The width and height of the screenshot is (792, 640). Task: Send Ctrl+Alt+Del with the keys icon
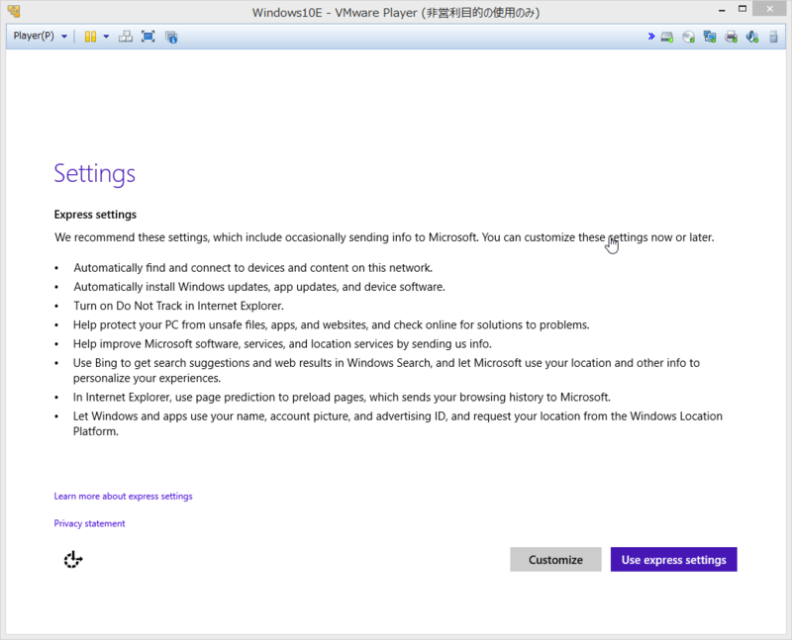[x=126, y=37]
